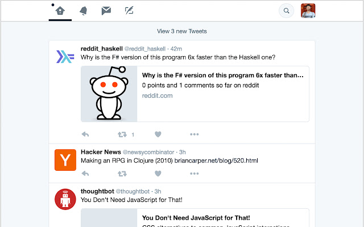Open the "You Don't Need JavaScript" card title
The image size is (364, 227).
tap(196, 217)
